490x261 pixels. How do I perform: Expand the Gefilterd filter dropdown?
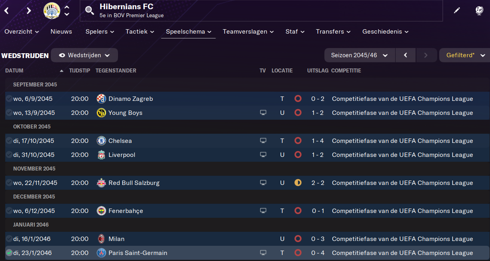(465, 55)
